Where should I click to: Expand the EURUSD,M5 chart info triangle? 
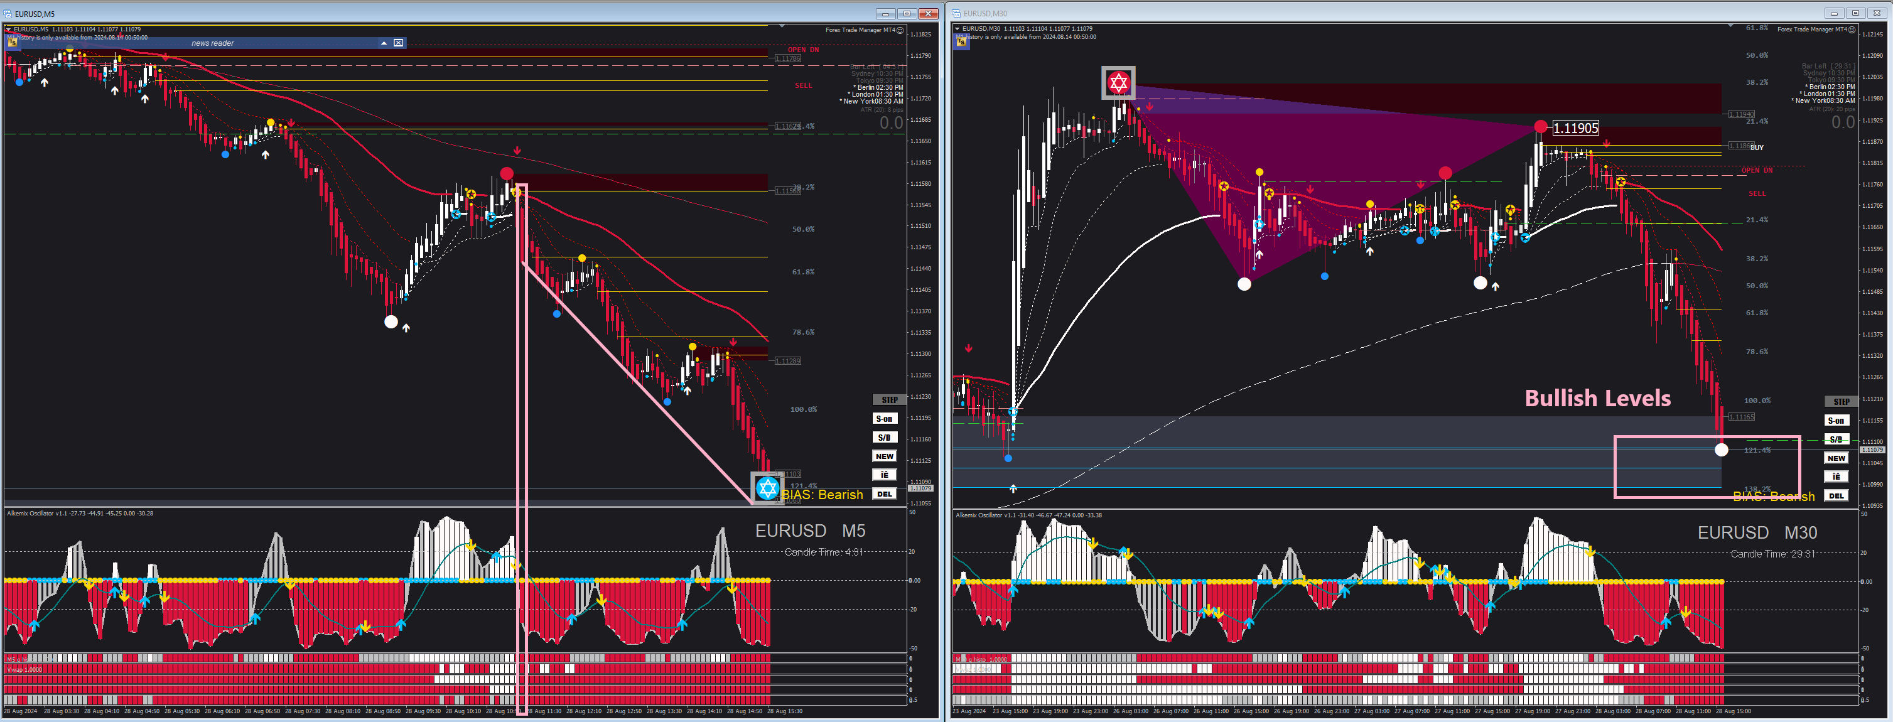point(9,30)
